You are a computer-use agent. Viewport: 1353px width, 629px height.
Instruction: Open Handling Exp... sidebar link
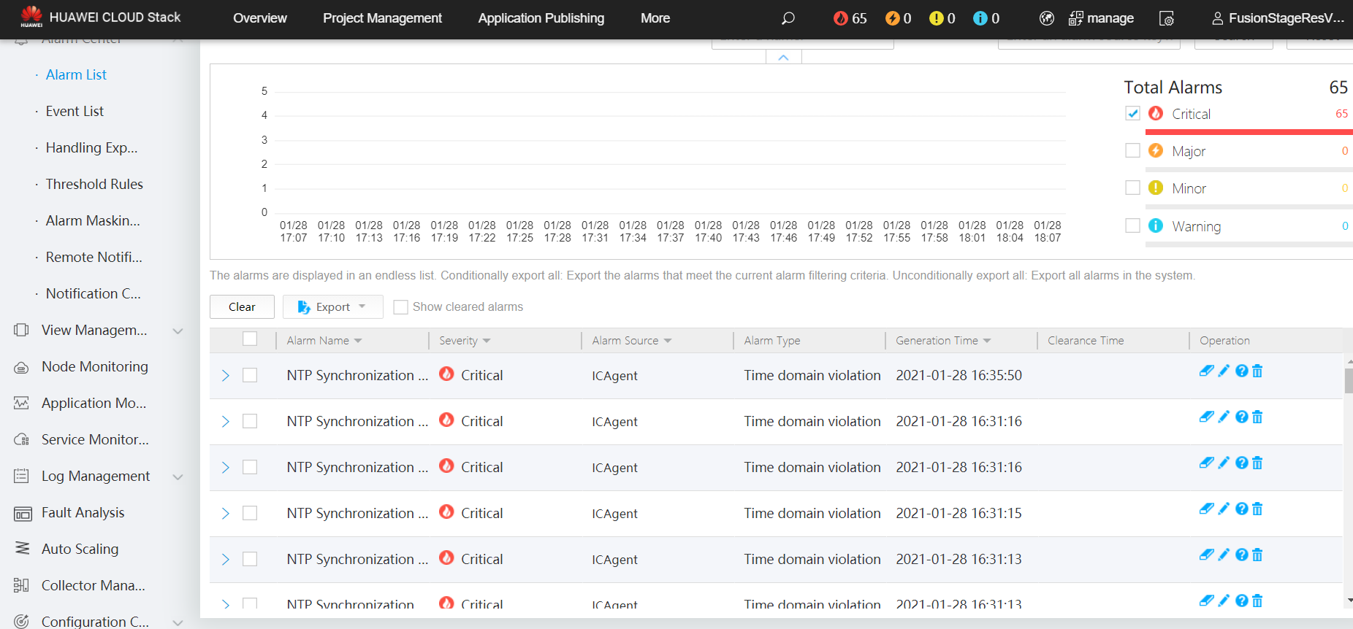(91, 147)
